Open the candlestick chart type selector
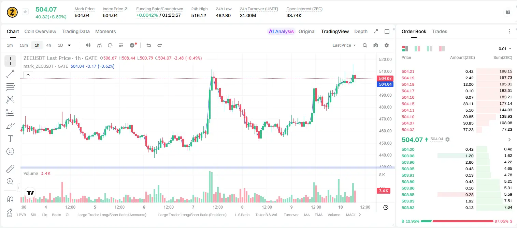Image resolution: width=517 pixels, height=228 pixels. click(88, 45)
